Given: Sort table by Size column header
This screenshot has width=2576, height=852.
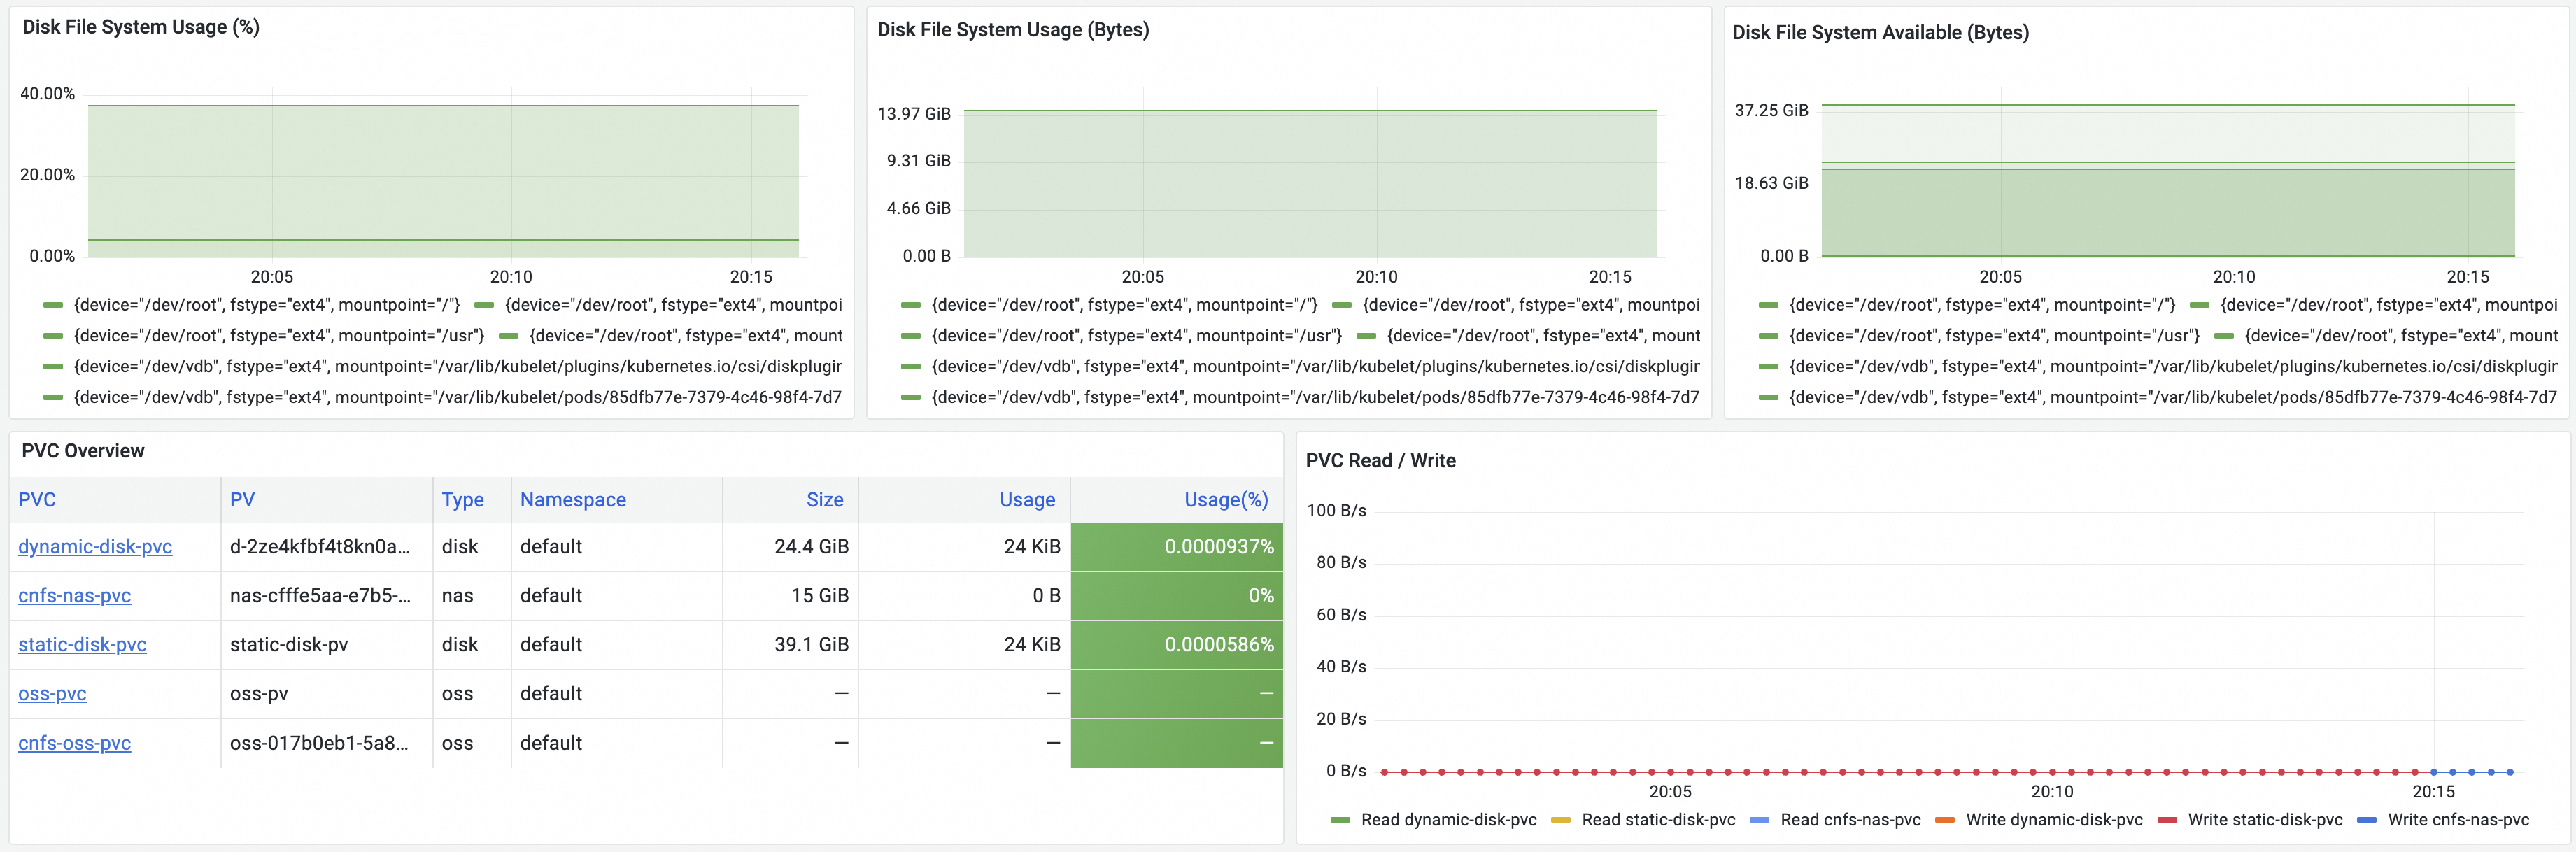Looking at the screenshot, I should [x=824, y=500].
